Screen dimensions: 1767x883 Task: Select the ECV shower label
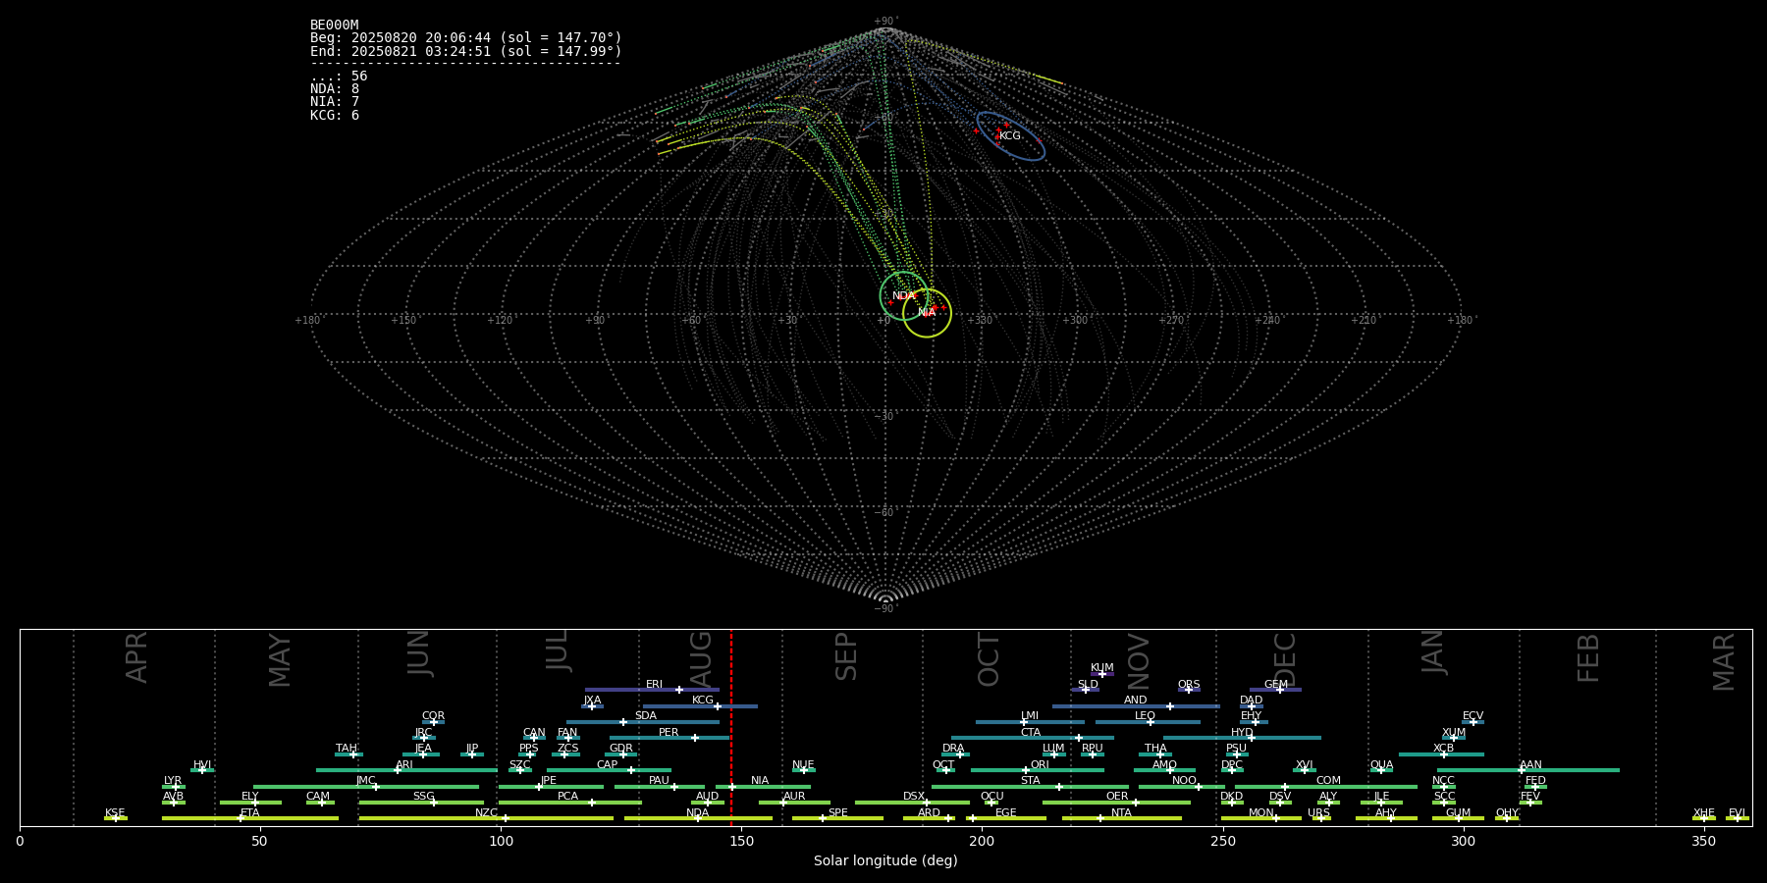[x=1472, y=716]
